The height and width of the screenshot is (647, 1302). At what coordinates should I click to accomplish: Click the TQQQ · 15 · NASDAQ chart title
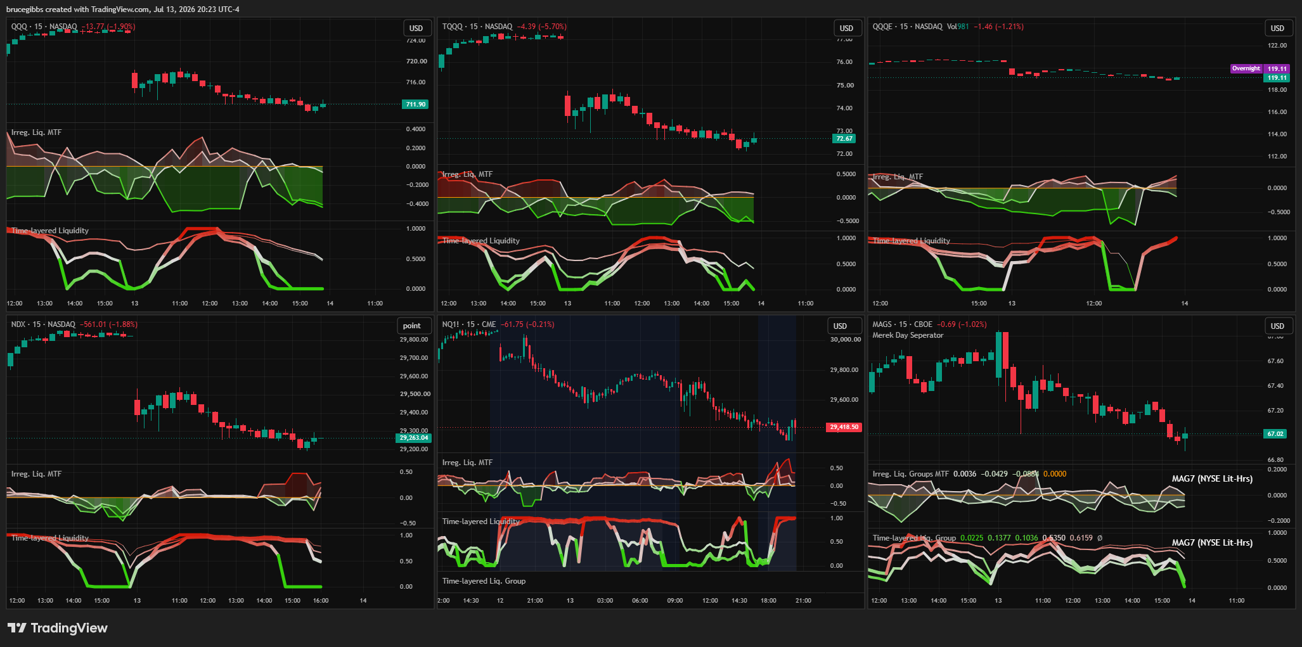coord(477,27)
